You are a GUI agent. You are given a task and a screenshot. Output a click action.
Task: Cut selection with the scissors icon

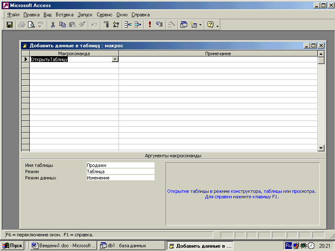53,25
